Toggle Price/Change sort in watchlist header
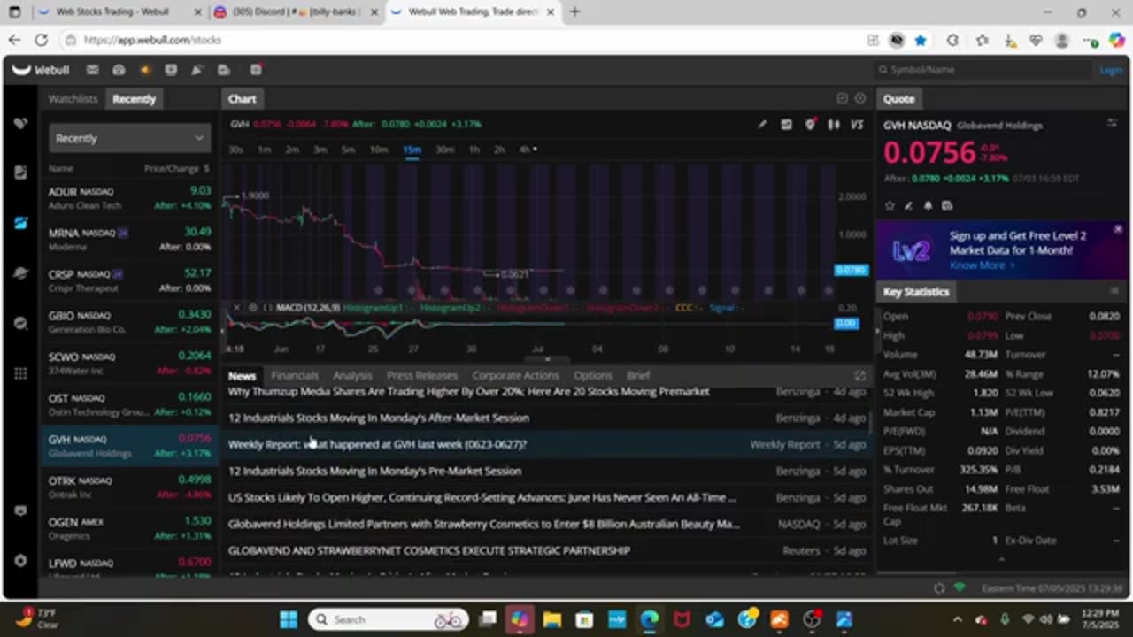The image size is (1133, 637). 176,168
